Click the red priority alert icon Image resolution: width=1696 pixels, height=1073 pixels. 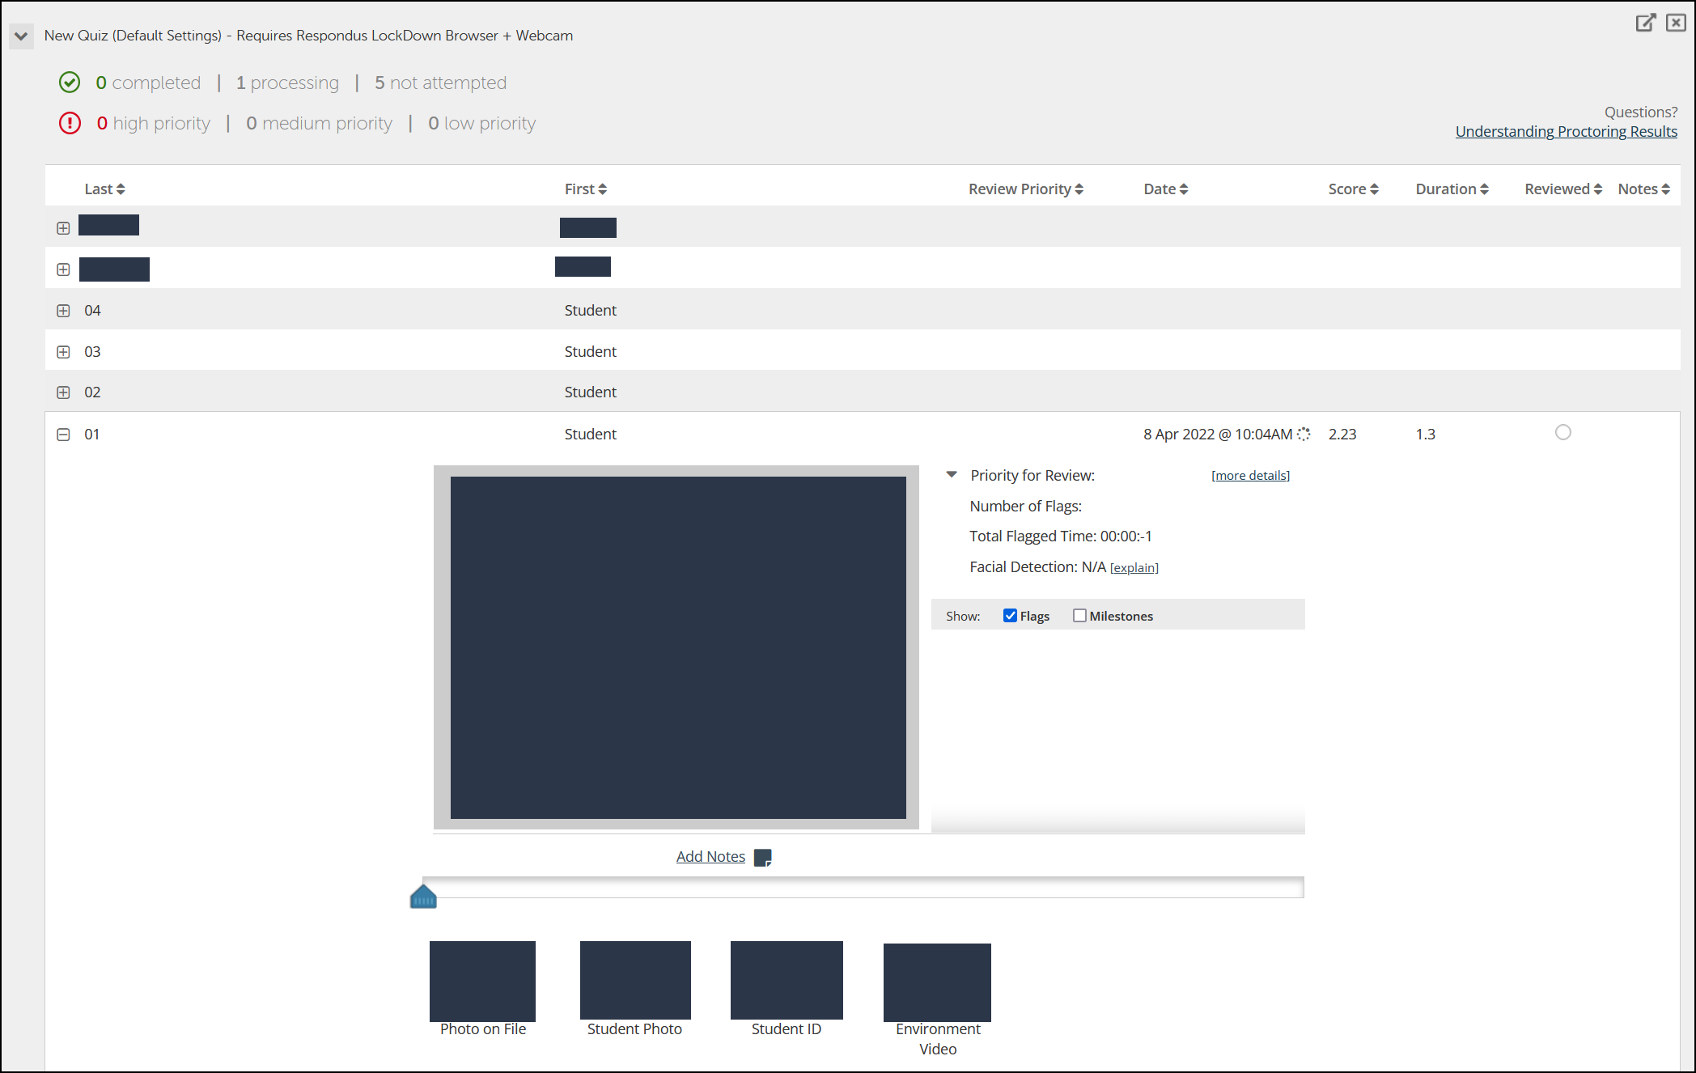pyautogui.click(x=70, y=122)
